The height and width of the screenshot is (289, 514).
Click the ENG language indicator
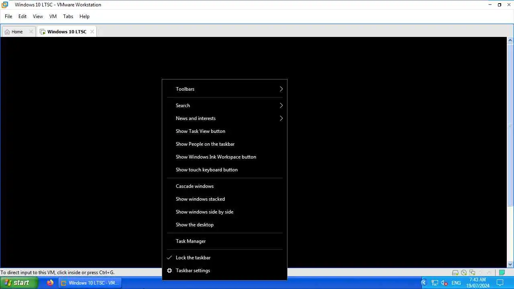click(456, 283)
